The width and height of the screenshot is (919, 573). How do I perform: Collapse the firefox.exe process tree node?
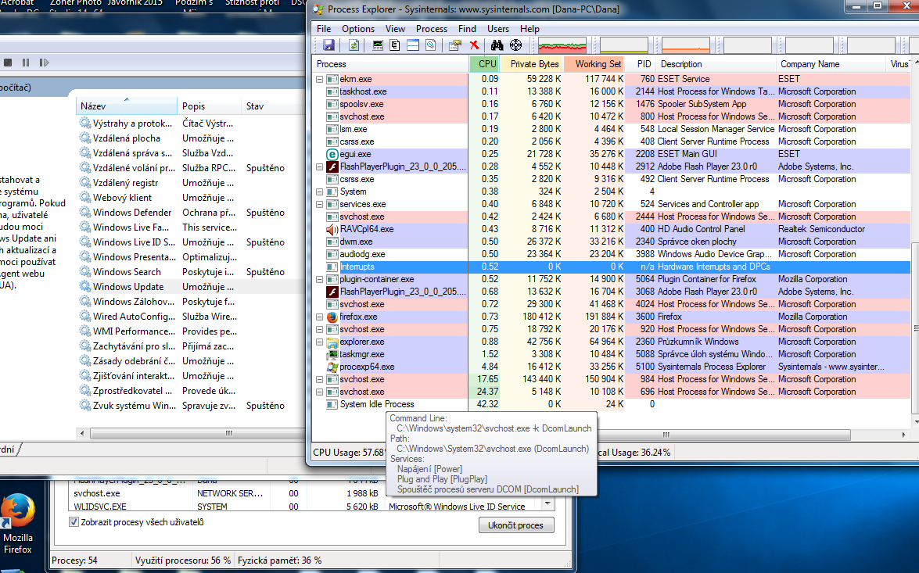[x=319, y=317]
